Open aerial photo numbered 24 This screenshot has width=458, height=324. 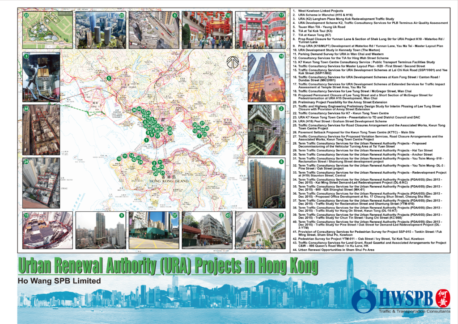coord(41,183)
